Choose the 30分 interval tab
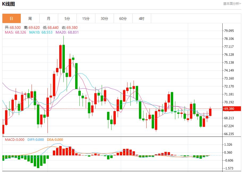The height and width of the screenshot is (172, 242). click(x=104, y=19)
